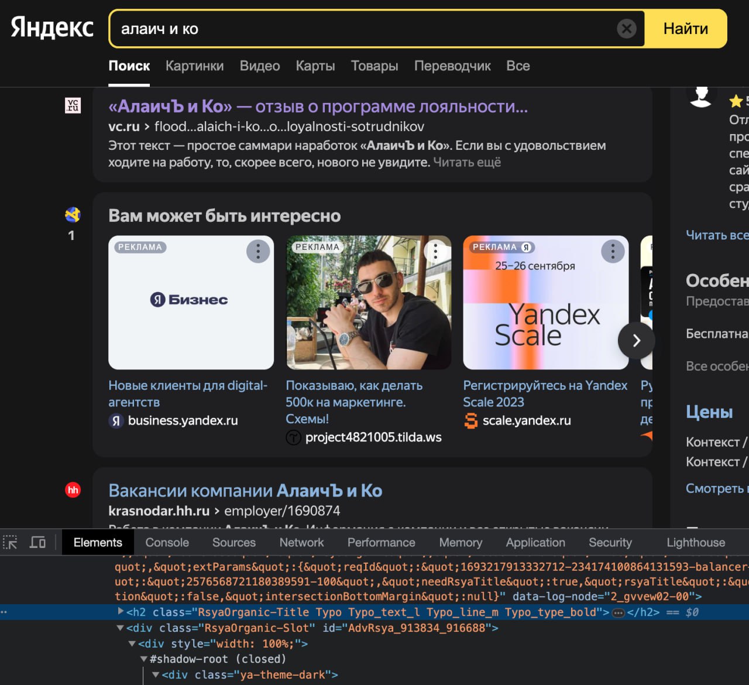749x685 pixels.
Task: Open 'Показываю, как делать 500к' ad link
Action: pyautogui.click(x=354, y=402)
